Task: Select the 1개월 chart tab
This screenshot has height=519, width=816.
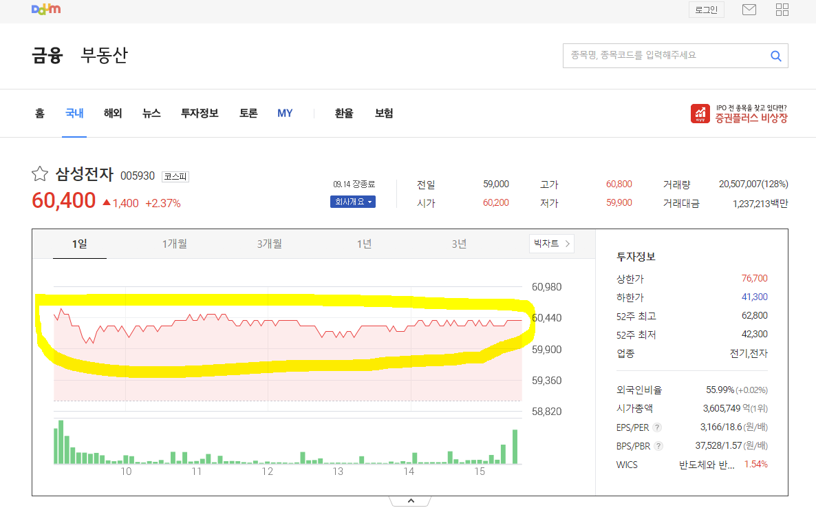Action: pos(175,244)
